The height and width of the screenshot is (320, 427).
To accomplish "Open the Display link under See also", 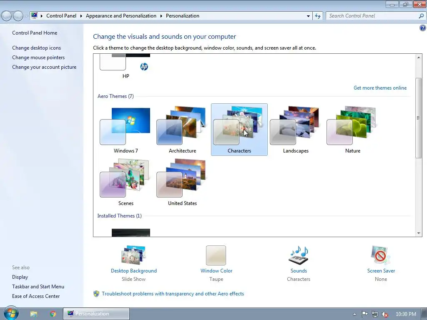I will point(20,277).
